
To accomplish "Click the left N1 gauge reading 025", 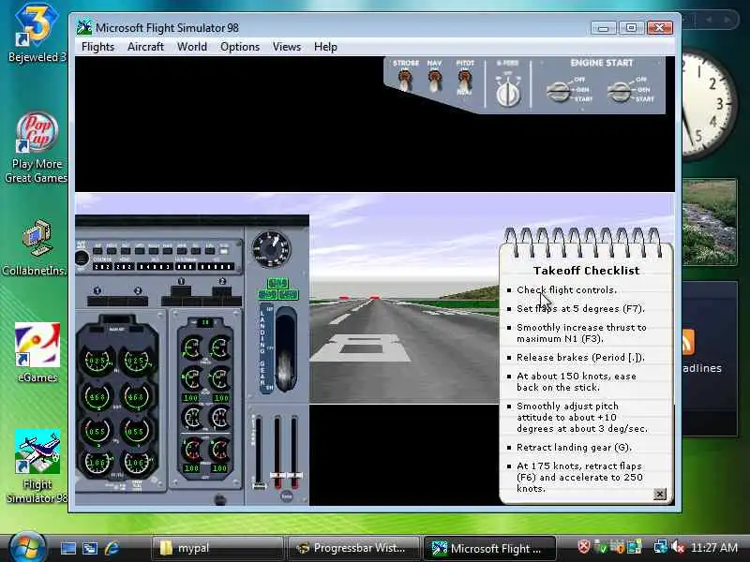I will [x=97, y=361].
